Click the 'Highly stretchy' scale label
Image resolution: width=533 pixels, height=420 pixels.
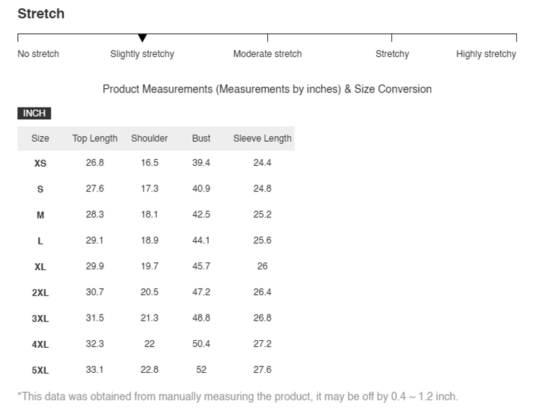486,54
